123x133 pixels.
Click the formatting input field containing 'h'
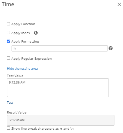click(x=60, y=48)
